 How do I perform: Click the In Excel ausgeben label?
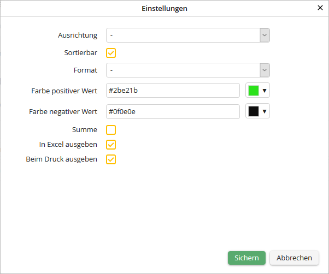coord(68,145)
